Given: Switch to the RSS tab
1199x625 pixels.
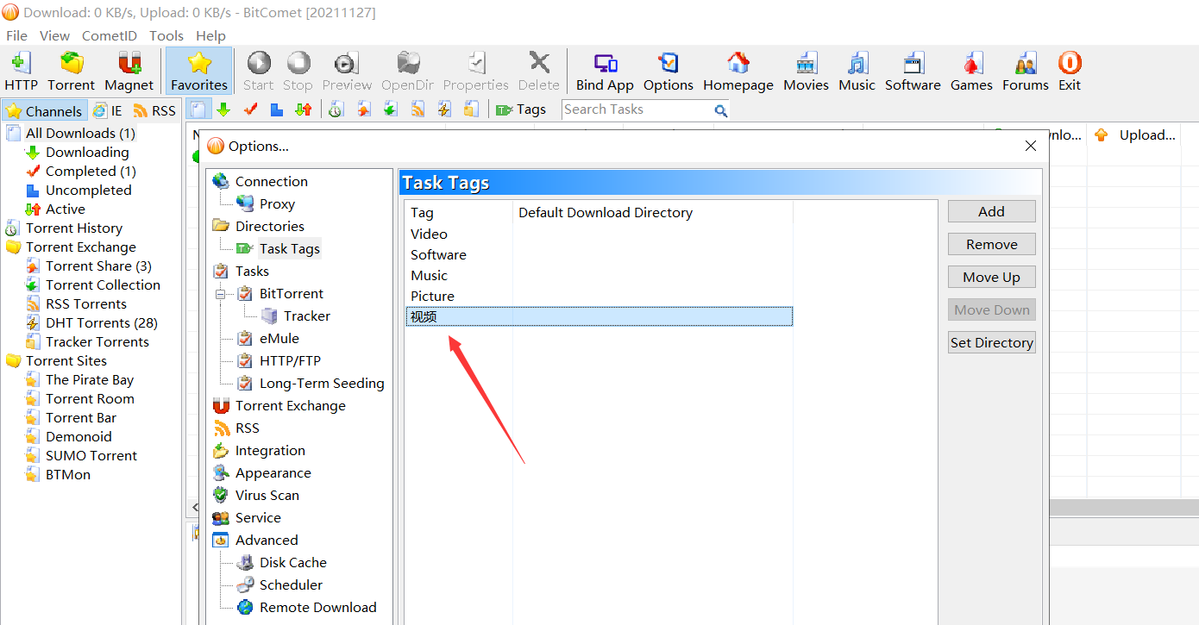Looking at the screenshot, I should pyautogui.click(x=155, y=111).
